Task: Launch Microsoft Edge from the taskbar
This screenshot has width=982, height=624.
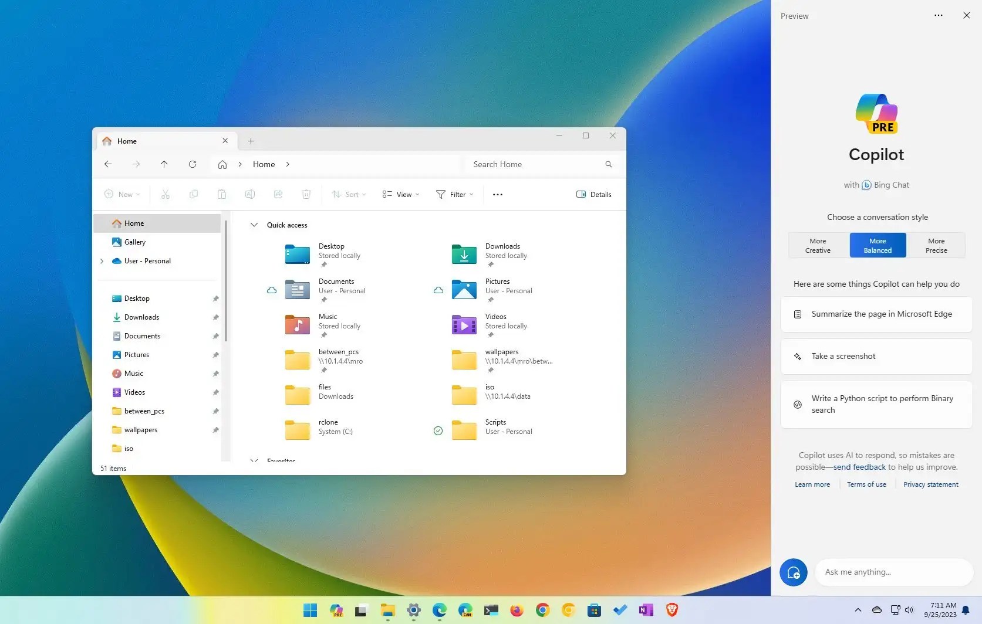Action: [440, 611]
